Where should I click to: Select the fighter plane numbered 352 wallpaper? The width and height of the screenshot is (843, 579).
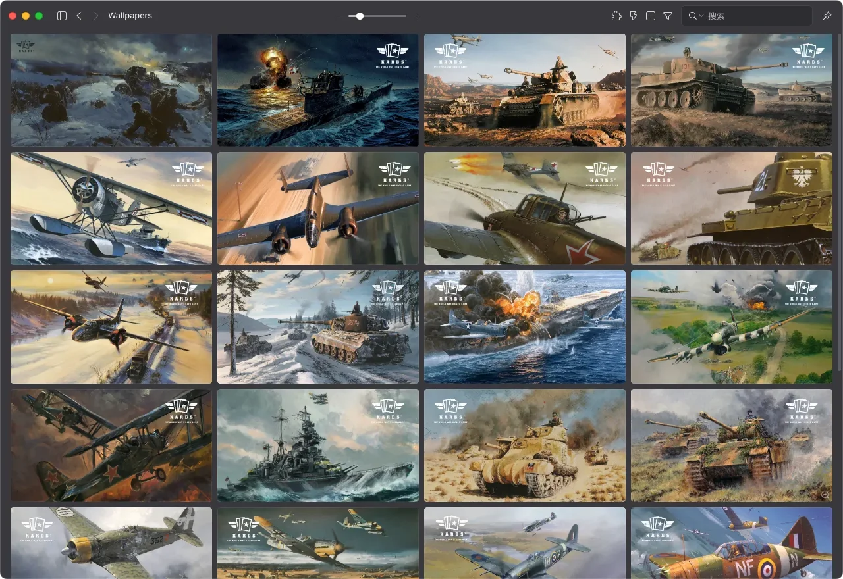point(111,543)
